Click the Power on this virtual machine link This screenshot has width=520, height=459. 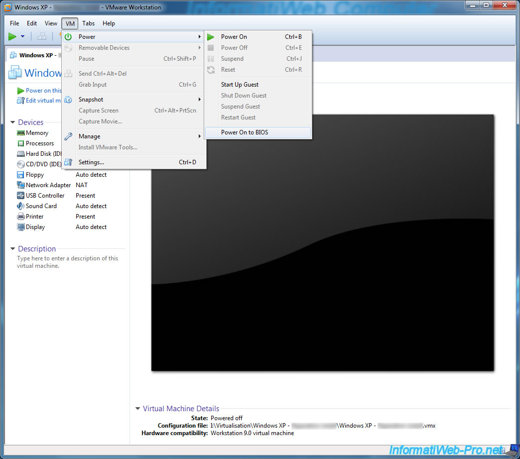tap(43, 91)
